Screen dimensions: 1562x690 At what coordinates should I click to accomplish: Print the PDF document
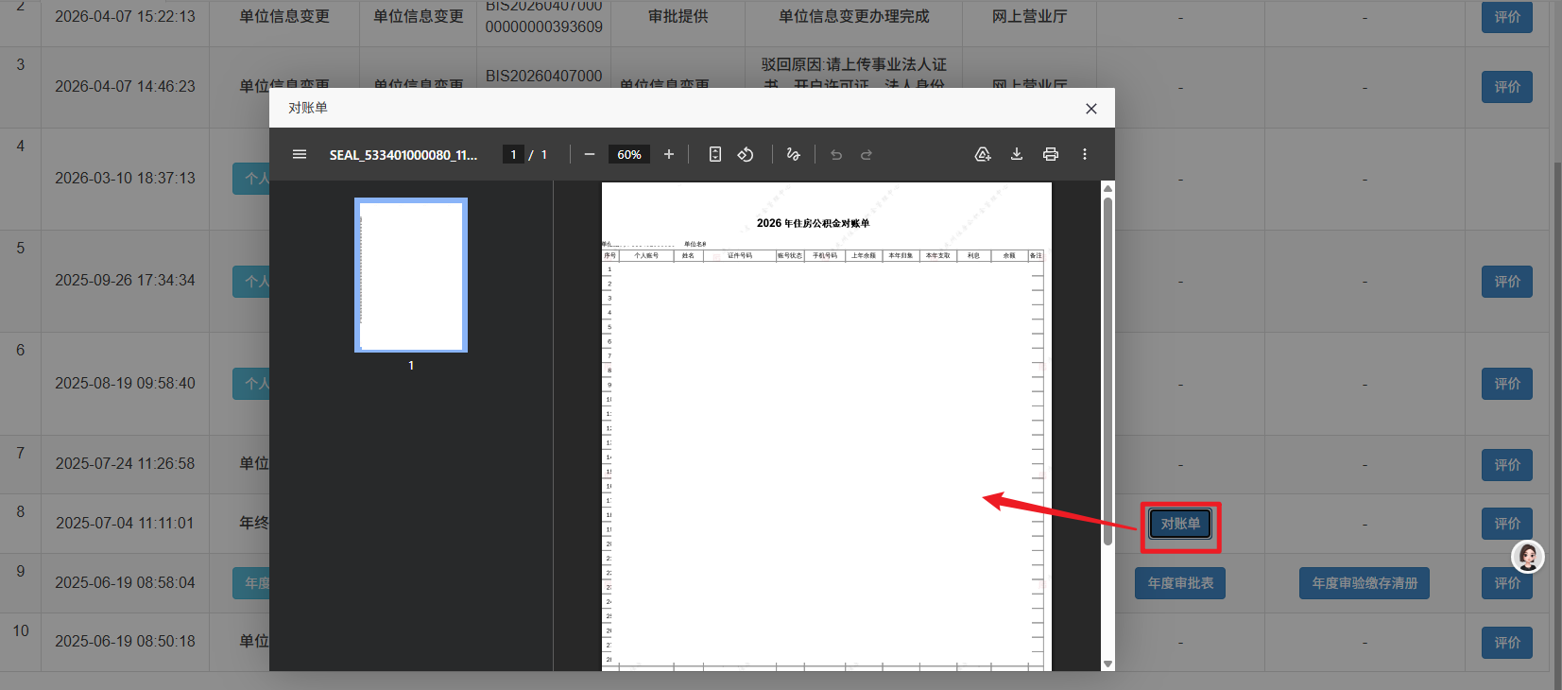click(x=1051, y=154)
